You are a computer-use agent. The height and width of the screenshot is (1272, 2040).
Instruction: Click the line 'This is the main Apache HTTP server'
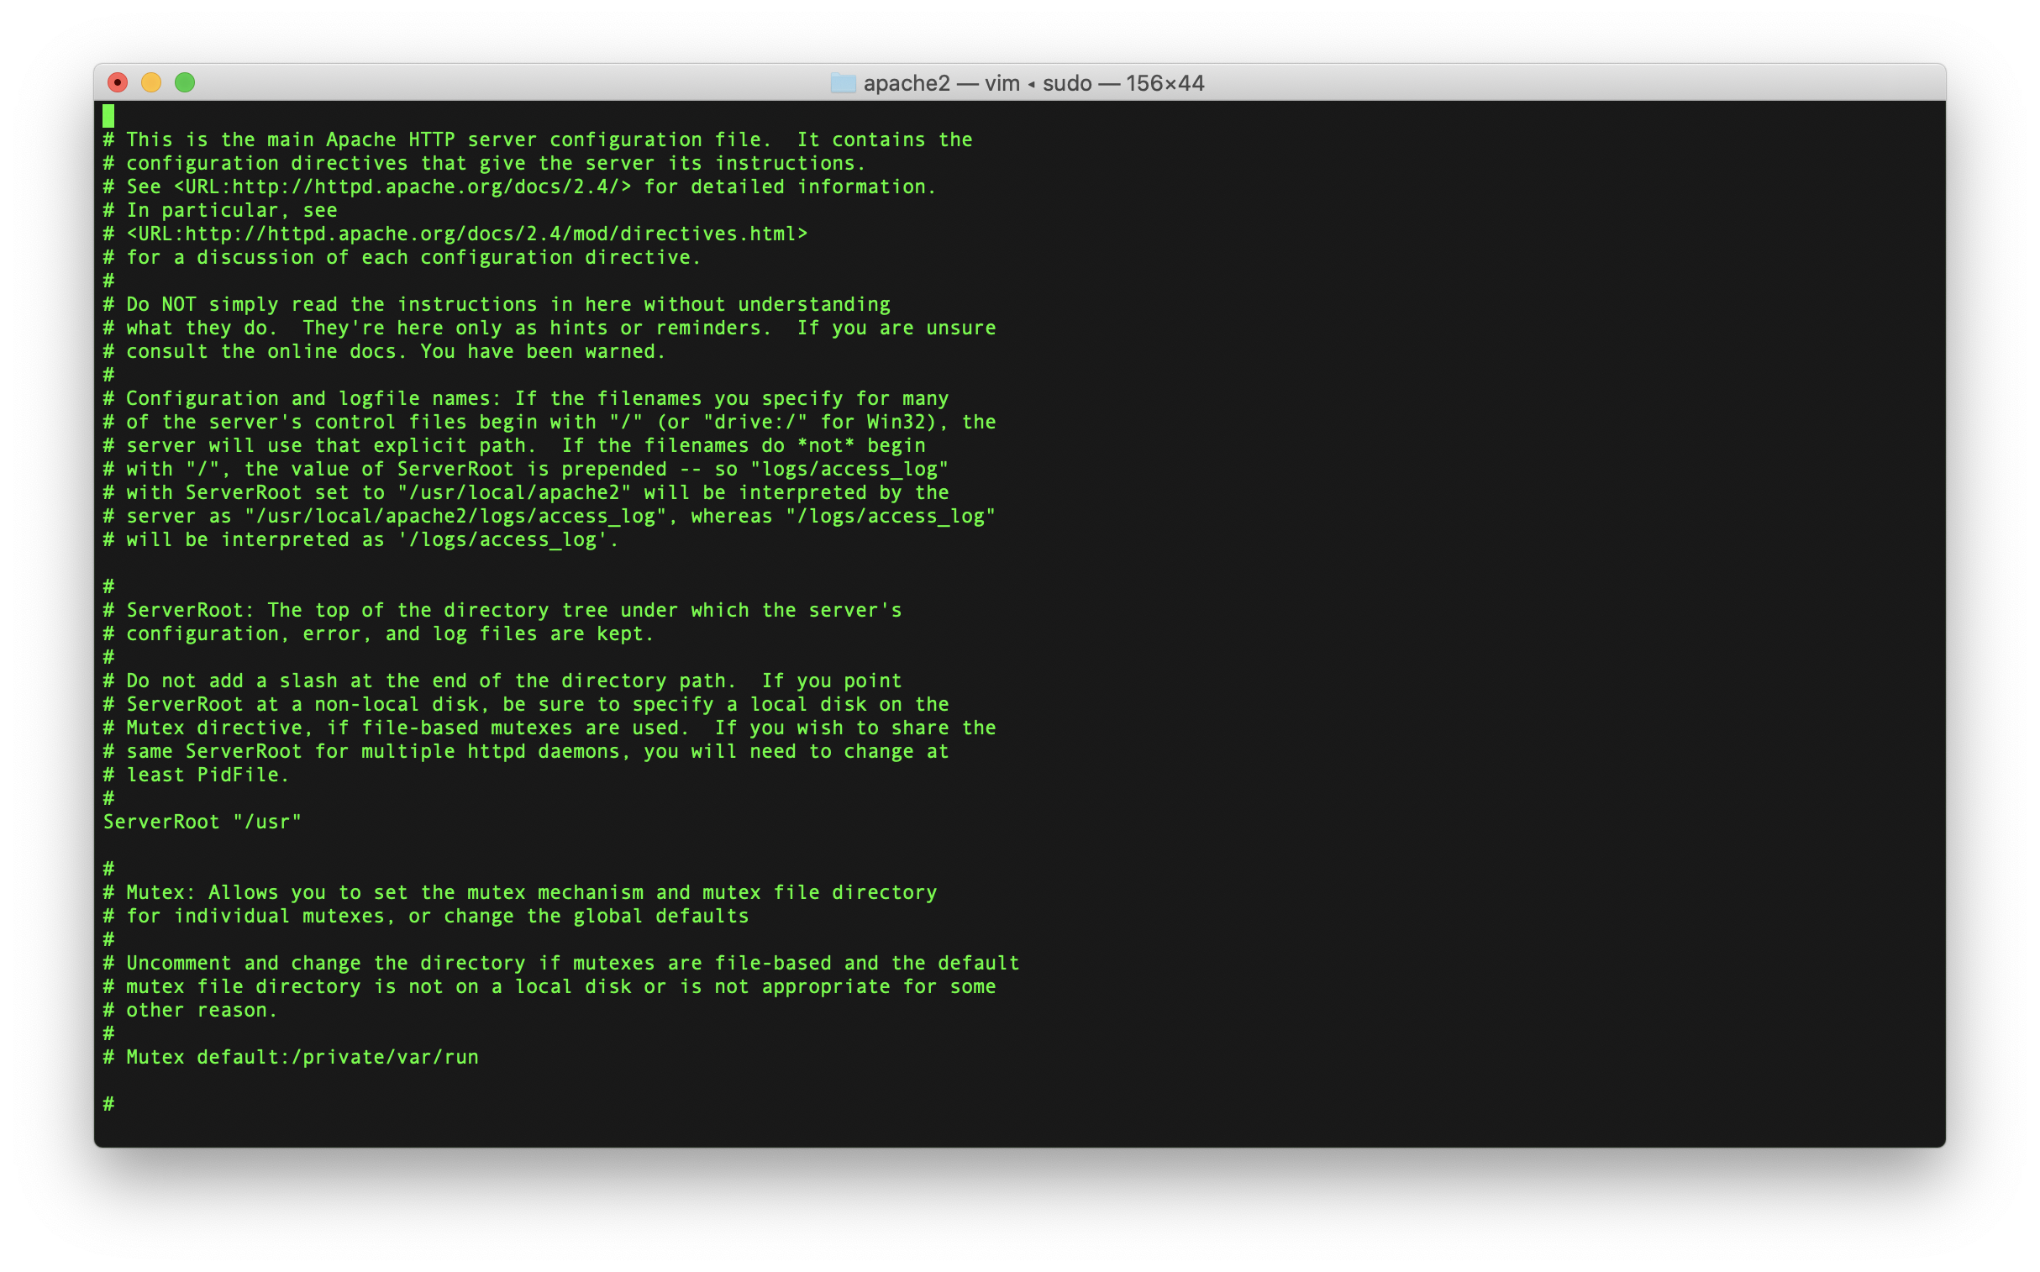point(538,139)
